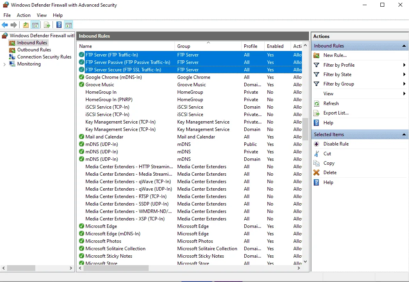Click the Cut scissors icon
This screenshot has height=282, width=409.
point(316,154)
